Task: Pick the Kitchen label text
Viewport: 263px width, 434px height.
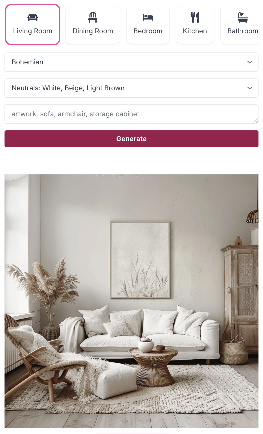Action: (195, 31)
